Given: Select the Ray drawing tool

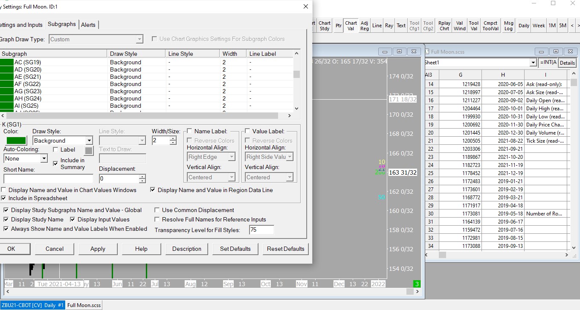Looking at the screenshot, I should 389,26.
